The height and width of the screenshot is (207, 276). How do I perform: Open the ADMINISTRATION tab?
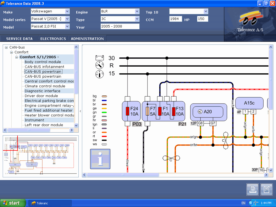pyautogui.click(x=87, y=39)
